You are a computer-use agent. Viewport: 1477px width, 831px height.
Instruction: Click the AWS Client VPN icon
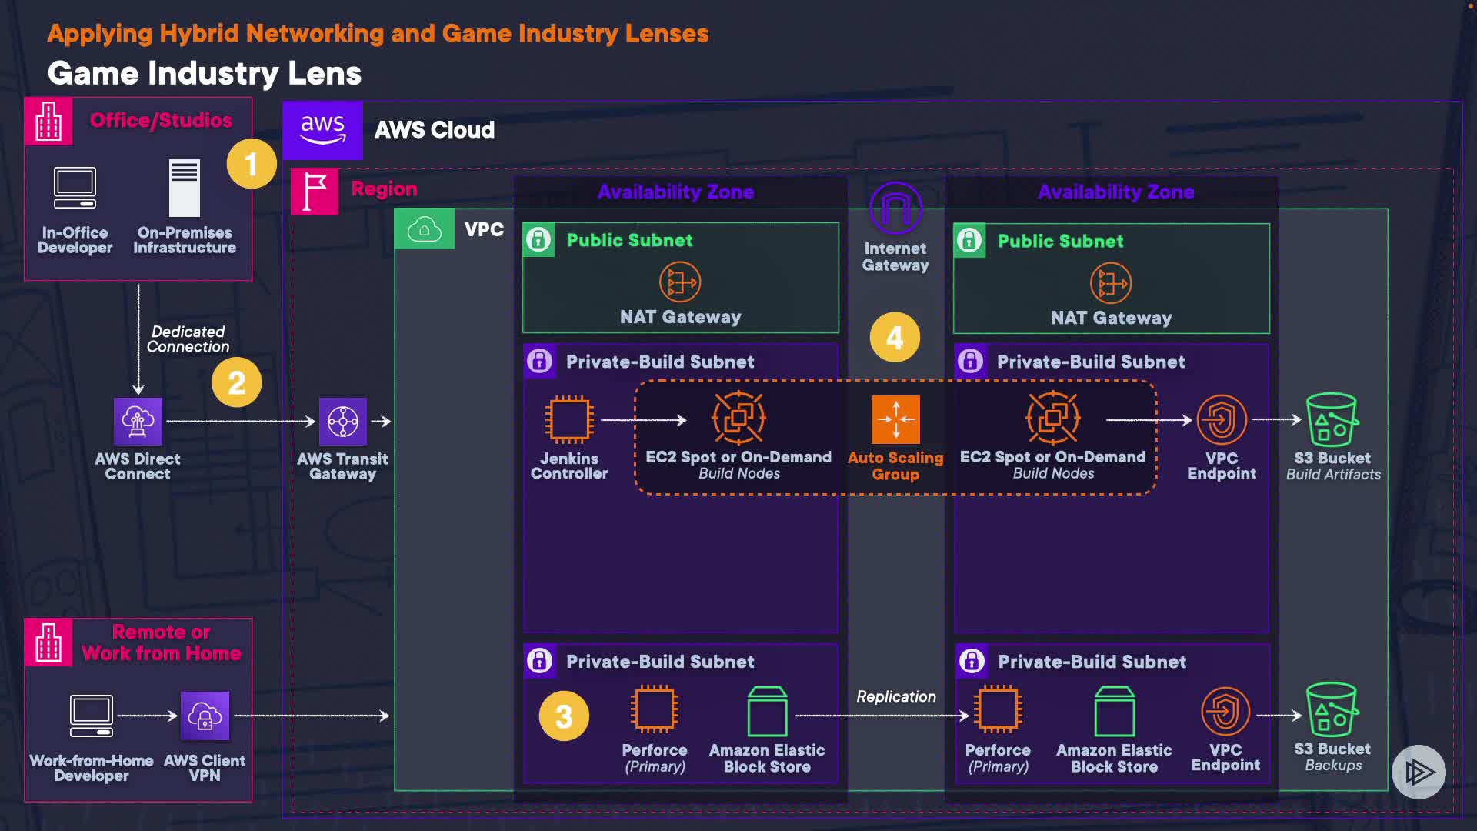(205, 716)
